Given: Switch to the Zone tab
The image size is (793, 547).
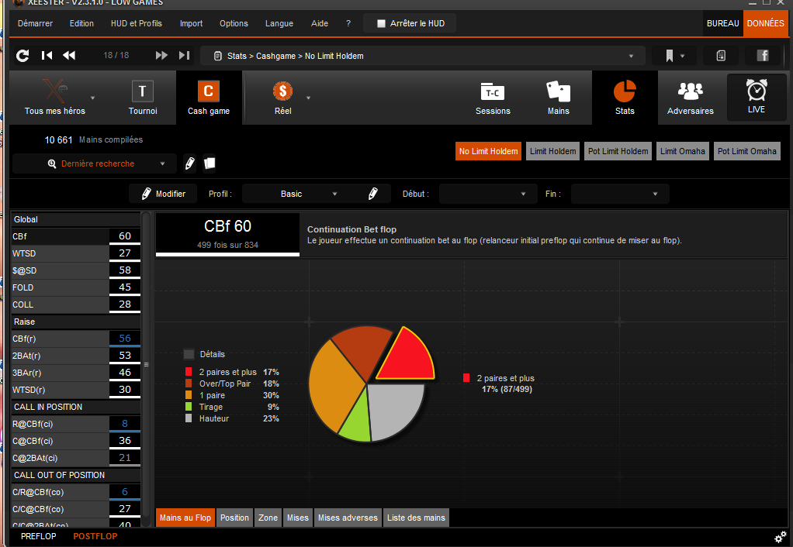Looking at the screenshot, I should (x=268, y=518).
